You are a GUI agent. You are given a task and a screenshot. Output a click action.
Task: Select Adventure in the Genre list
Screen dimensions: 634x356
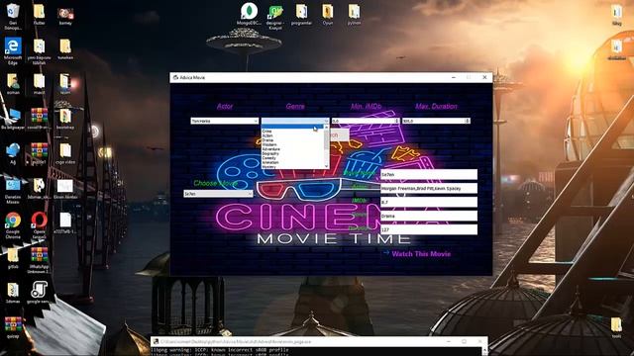click(293, 149)
